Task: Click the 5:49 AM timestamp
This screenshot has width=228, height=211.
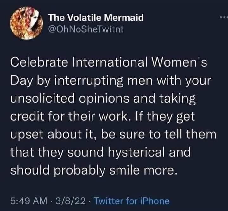Action: 28,201
